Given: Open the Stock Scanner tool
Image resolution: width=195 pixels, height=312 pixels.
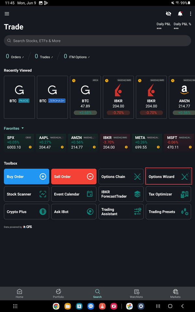Looking at the screenshot, I should click(x=26, y=194).
